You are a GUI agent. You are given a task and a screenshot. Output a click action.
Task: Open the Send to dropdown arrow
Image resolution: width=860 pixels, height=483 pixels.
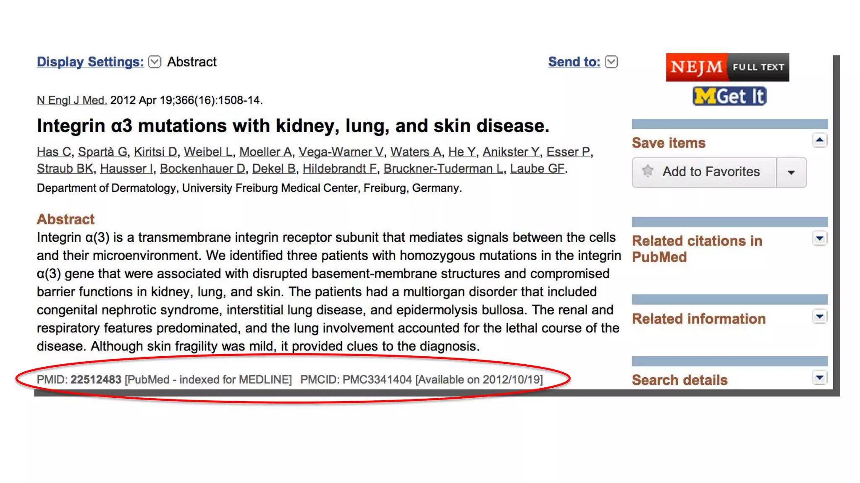(611, 62)
